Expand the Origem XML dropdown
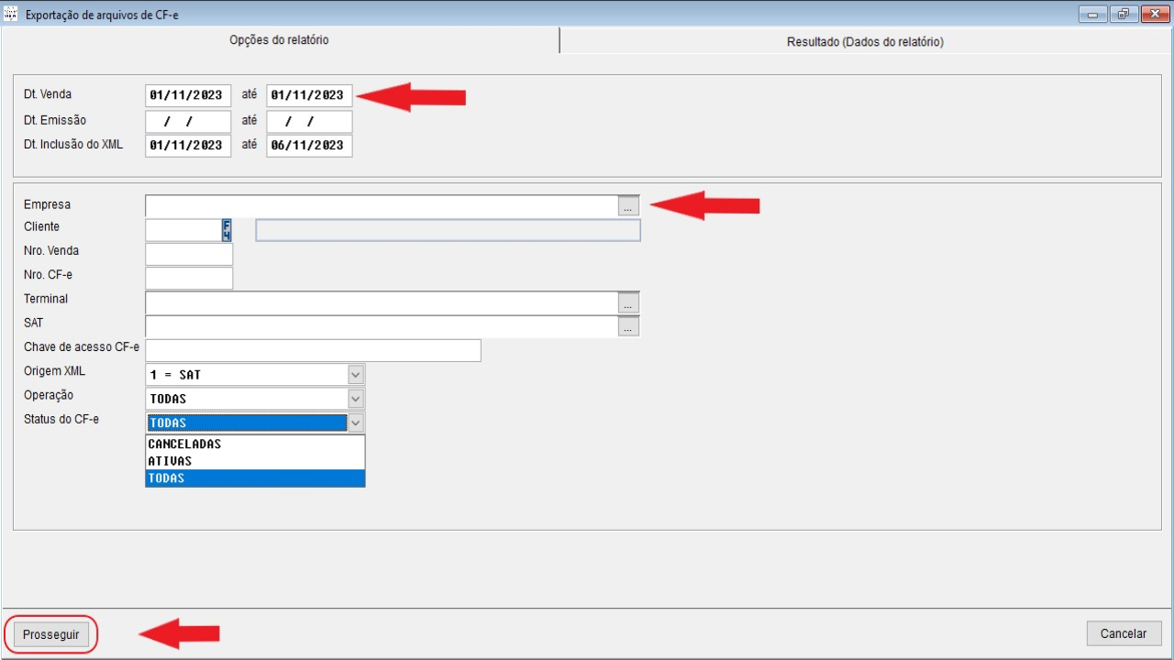The width and height of the screenshot is (1174, 660). (x=356, y=375)
